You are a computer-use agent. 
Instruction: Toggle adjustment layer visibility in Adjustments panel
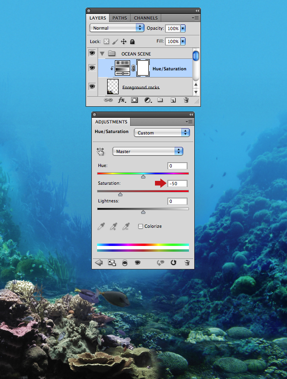pyautogui.click(x=137, y=263)
